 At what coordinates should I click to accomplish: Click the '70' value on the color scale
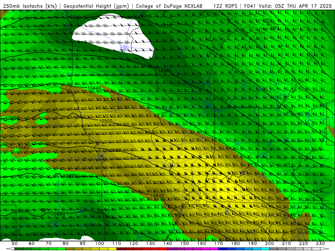point(49,243)
